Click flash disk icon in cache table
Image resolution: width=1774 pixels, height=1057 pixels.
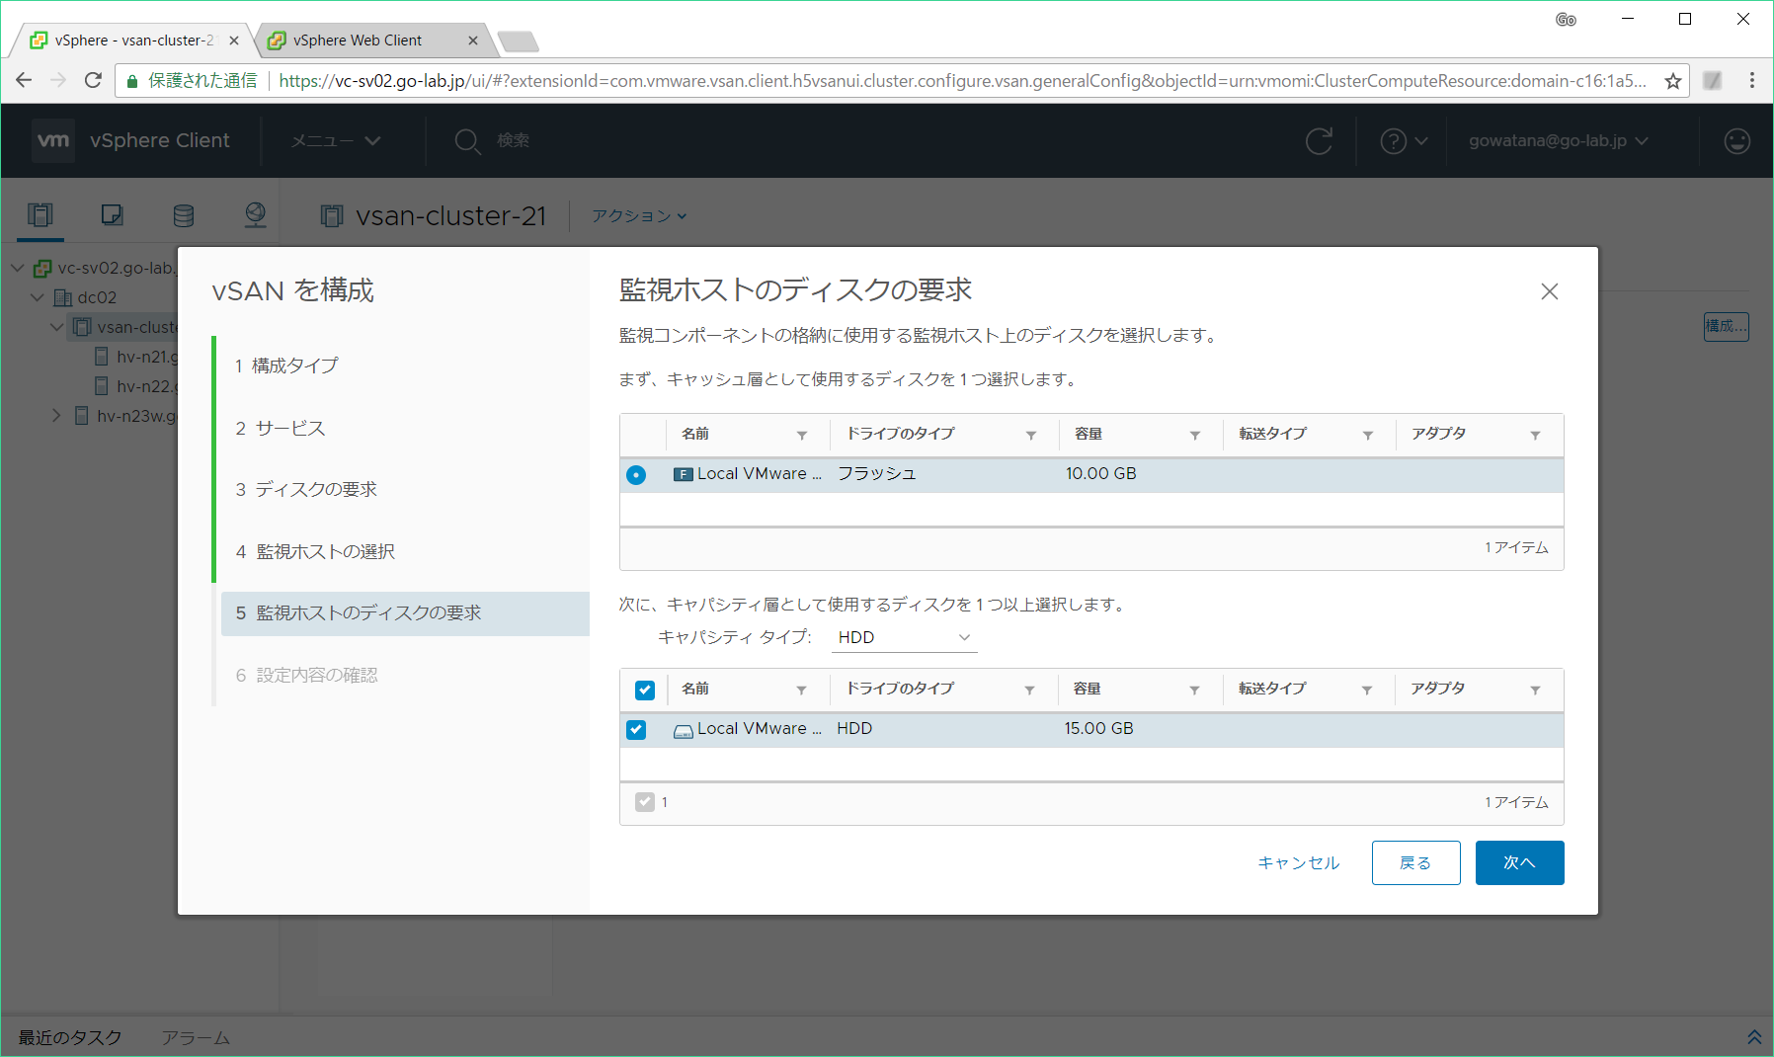pyautogui.click(x=683, y=474)
